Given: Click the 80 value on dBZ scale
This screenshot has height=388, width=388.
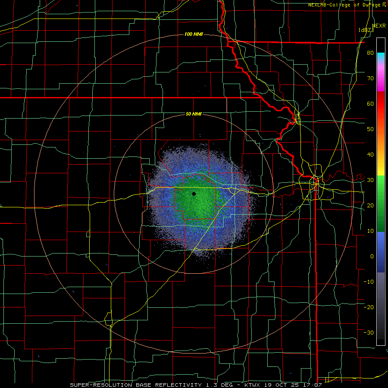Looking at the screenshot, I should (370, 53).
